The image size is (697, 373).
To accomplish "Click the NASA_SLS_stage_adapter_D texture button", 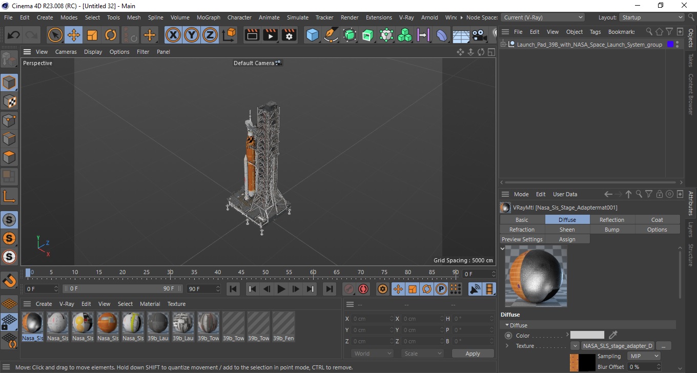I will 618,346.
